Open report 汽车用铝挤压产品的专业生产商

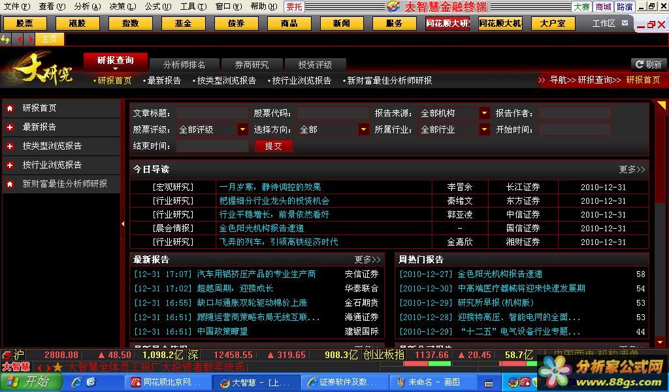pyautogui.click(x=256, y=274)
